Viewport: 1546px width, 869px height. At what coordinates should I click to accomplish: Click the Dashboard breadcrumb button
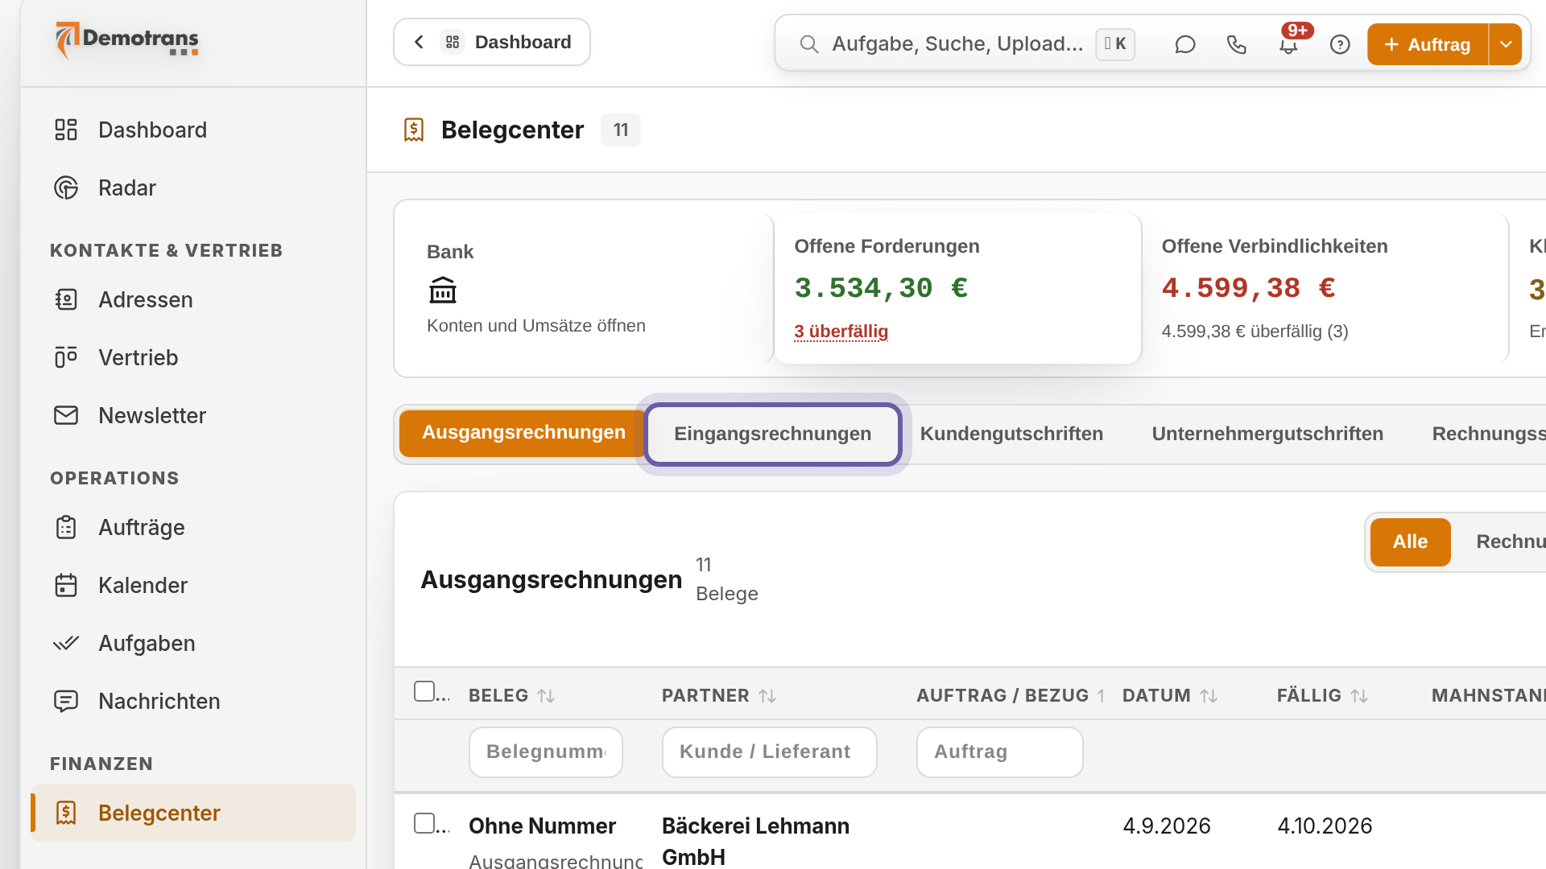coord(492,42)
